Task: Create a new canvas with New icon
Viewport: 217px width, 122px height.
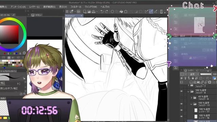Action: pyautogui.click(x=85, y=12)
